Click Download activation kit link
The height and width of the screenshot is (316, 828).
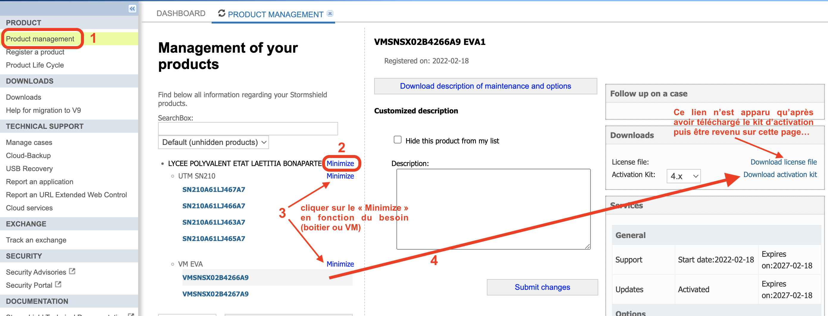pyautogui.click(x=780, y=175)
